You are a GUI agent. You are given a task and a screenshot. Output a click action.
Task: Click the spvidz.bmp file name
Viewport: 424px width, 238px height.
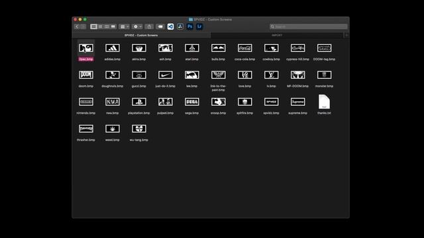click(x=272, y=113)
